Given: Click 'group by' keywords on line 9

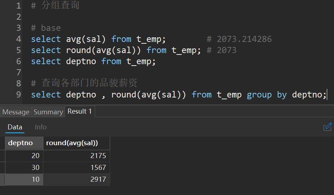Looking at the screenshot, I should coord(267,95).
